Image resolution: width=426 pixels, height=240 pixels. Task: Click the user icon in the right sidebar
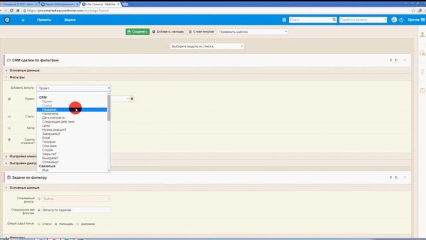pyautogui.click(x=422, y=35)
